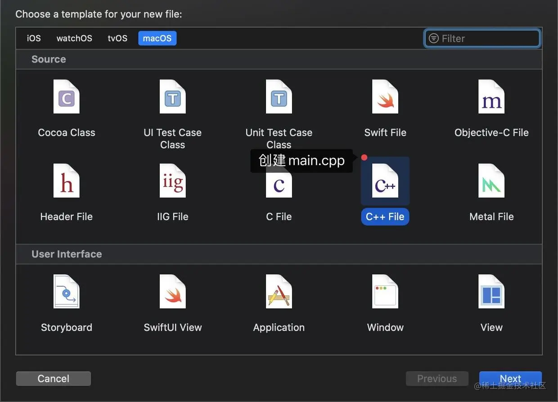
Task: Pick the Unit Test Case Class icon
Action: pos(279,97)
